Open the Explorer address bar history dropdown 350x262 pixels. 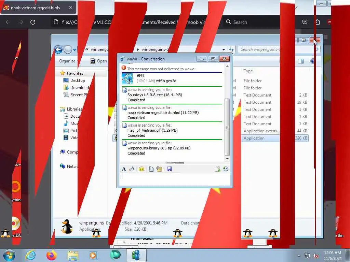point(224,50)
